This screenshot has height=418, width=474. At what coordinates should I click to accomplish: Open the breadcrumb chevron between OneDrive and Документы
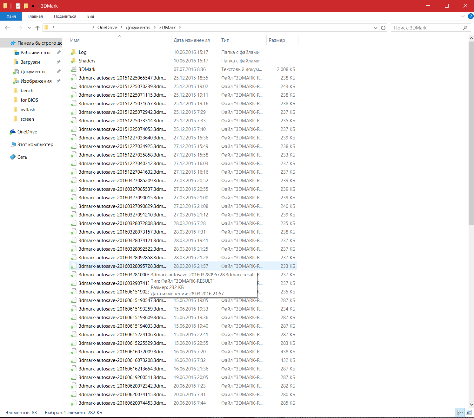(x=121, y=27)
